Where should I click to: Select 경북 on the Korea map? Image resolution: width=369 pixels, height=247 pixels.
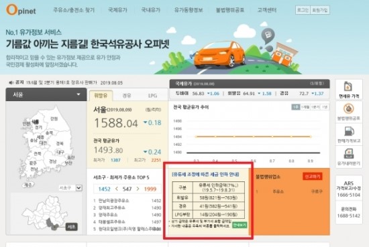click(60, 143)
